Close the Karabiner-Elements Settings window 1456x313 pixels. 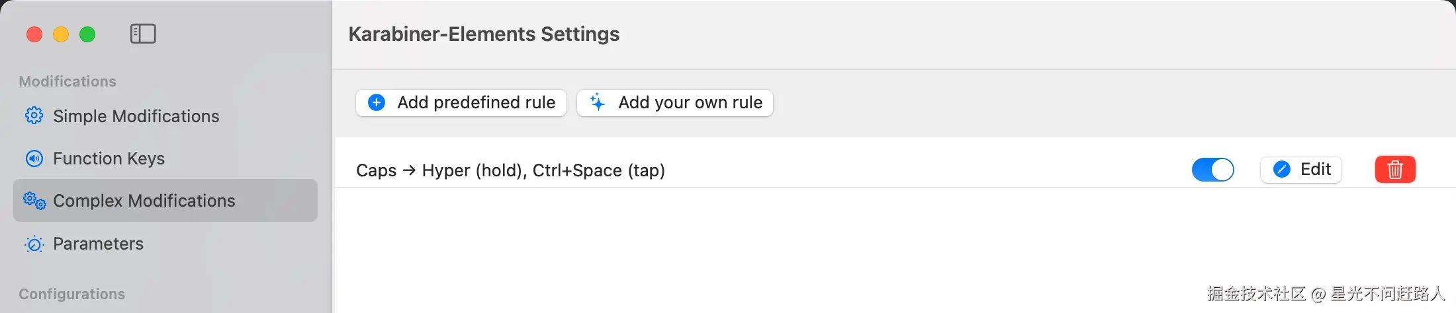(34, 34)
